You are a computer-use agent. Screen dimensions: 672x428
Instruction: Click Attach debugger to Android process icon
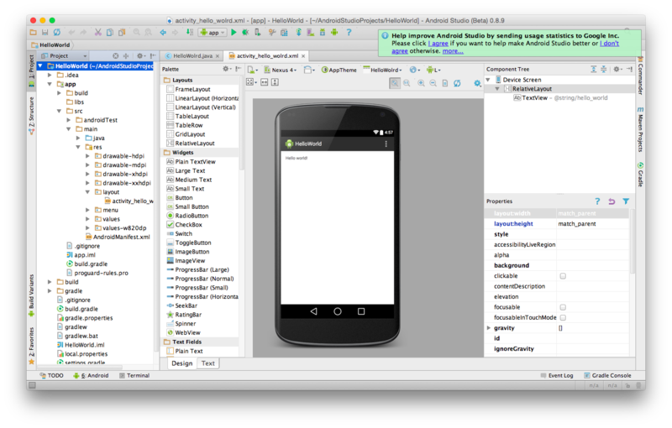point(258,32)
